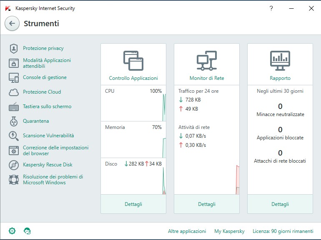Click the Rapporto chart monitor icon
Screen dimensions: 321x240
(x=280, y=61)
